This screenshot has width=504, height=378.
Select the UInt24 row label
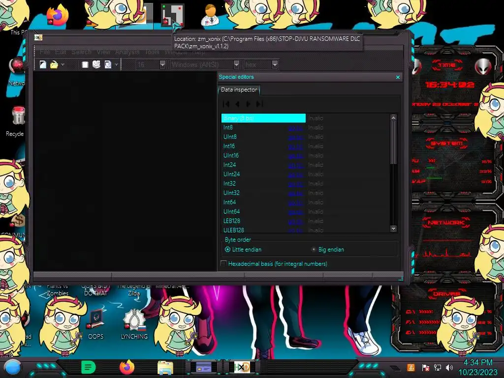pos(231,174)
